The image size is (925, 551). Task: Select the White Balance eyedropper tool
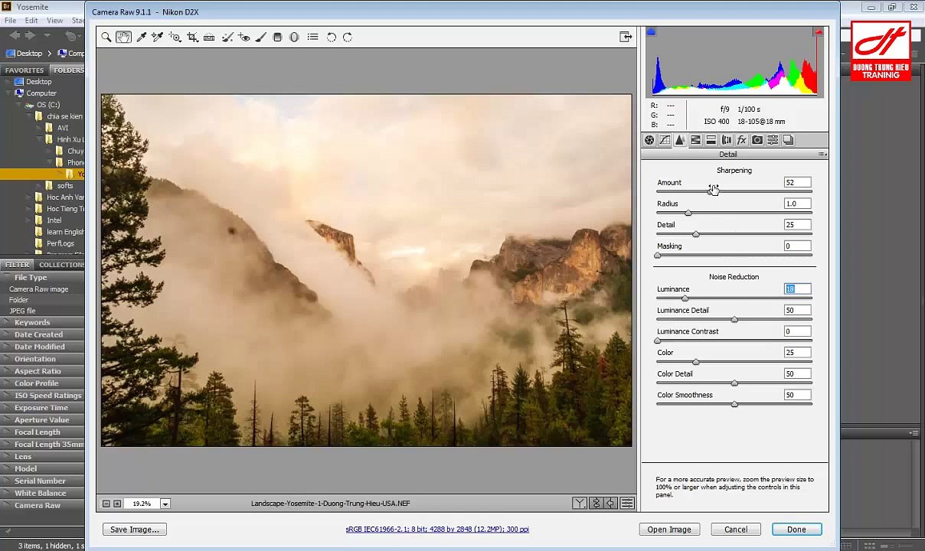pos(141,37)
